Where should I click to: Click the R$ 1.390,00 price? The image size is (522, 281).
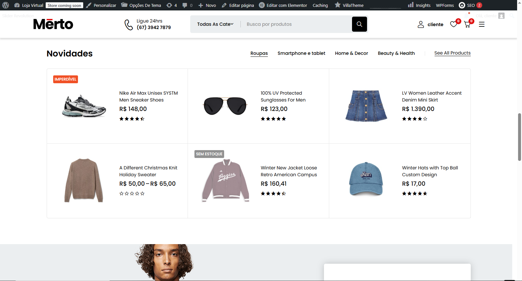pyautogui.click(x=418, y=109)
